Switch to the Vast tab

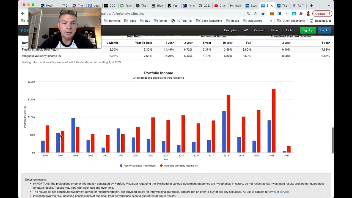pos(173,5)
